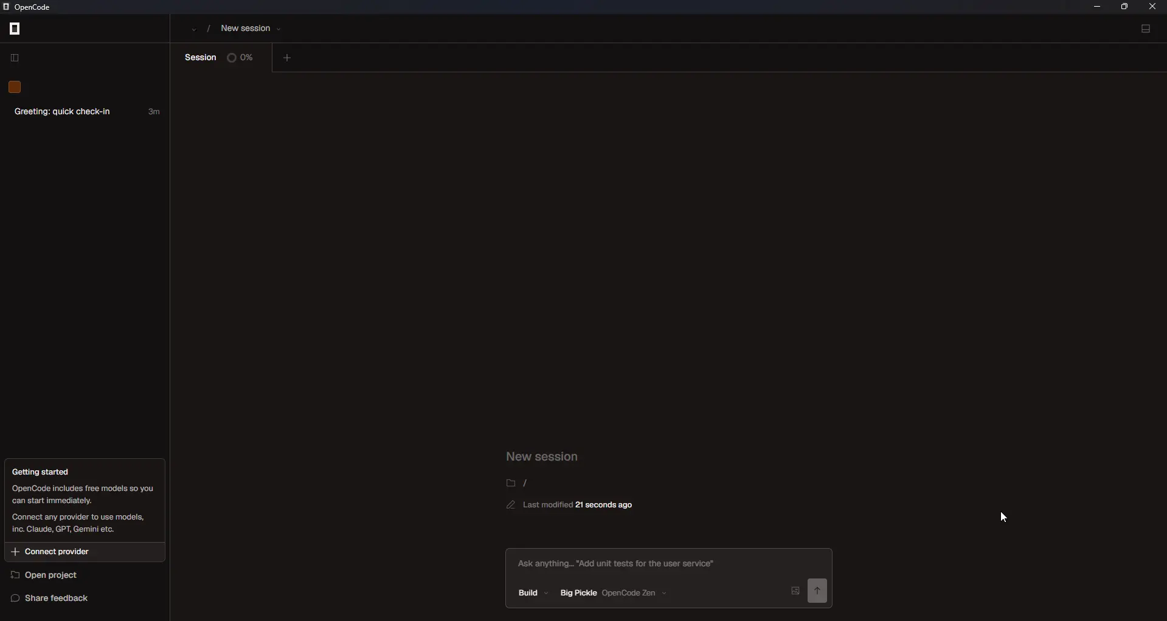Click the 0% session progress indicator
The height and width of the screenshot is (621, 1167).
pos(241,57)
